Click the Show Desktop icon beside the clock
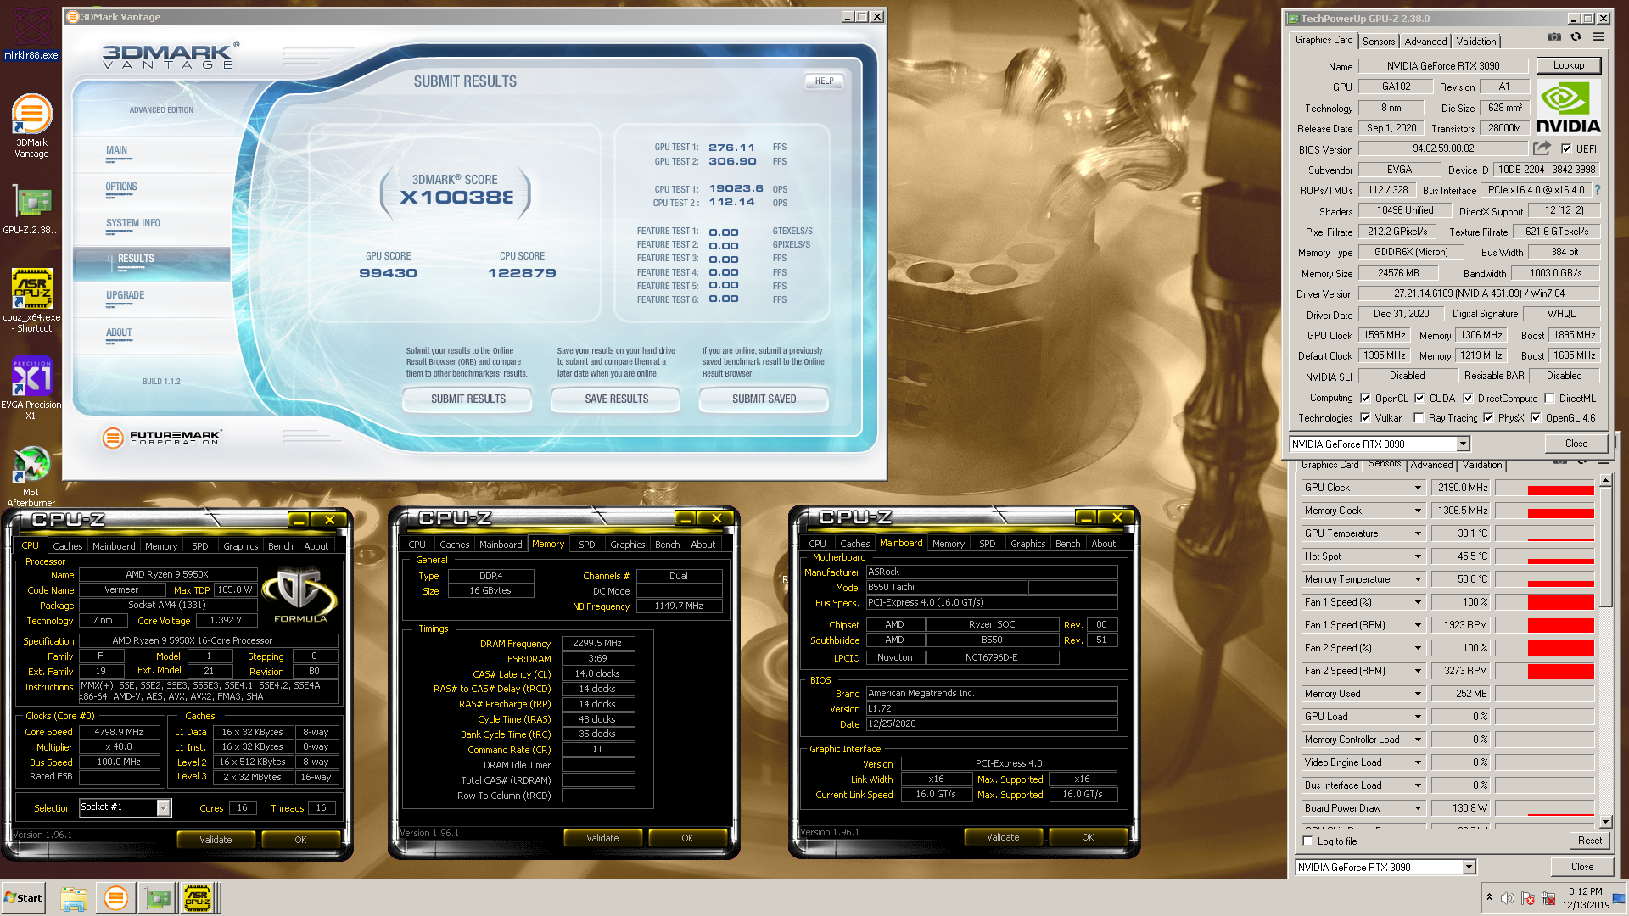 click(x=1621, y=898)
